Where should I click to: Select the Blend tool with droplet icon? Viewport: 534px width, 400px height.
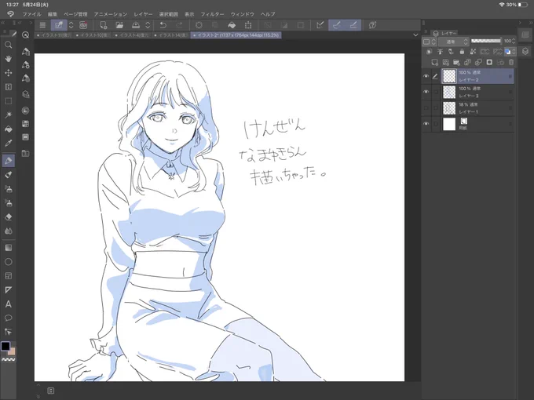coord(9,231)
